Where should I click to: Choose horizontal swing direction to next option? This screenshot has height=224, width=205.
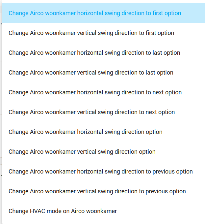click(x=103, y=92)
